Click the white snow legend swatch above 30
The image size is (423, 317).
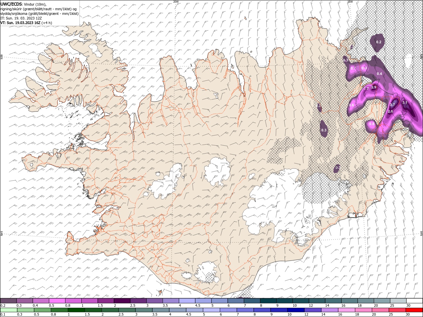[x=414, y=301]
